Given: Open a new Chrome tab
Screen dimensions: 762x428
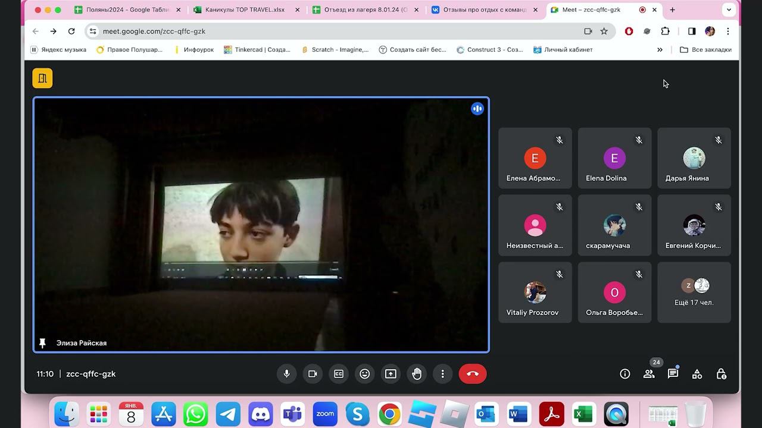Looking at the screenshot, I should (672, 10).
